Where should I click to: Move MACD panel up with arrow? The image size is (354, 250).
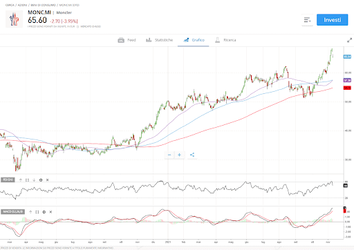click(x=30, y=212)
